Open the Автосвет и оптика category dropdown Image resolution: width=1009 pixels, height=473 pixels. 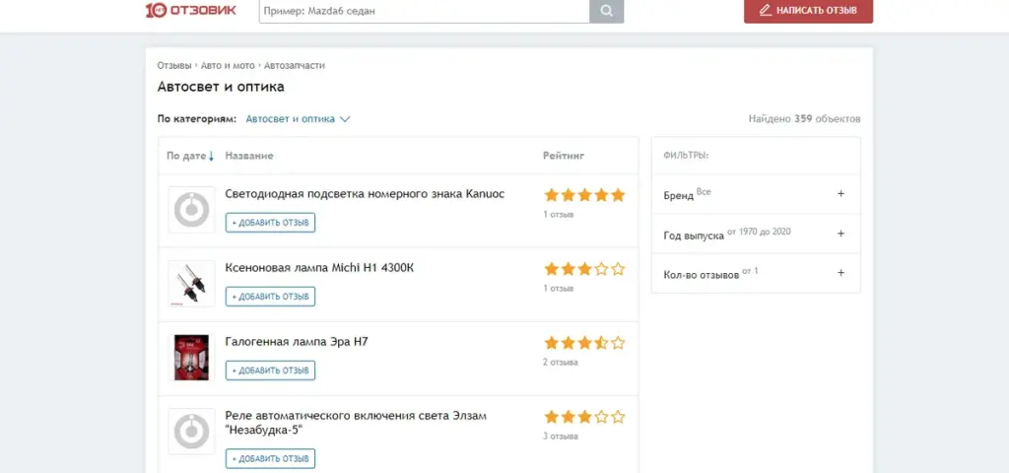(298, 119)
